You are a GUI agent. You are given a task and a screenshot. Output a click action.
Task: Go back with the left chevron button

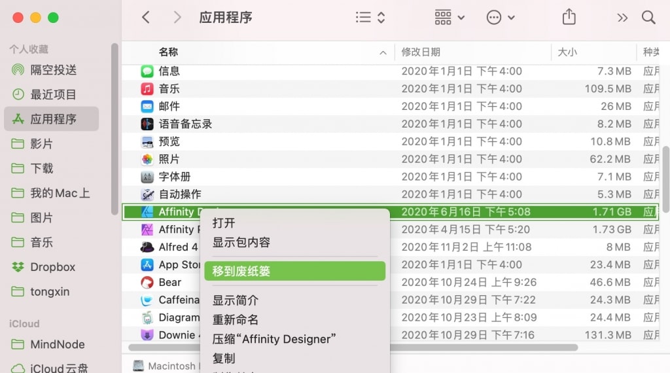(x=146, y=18)
